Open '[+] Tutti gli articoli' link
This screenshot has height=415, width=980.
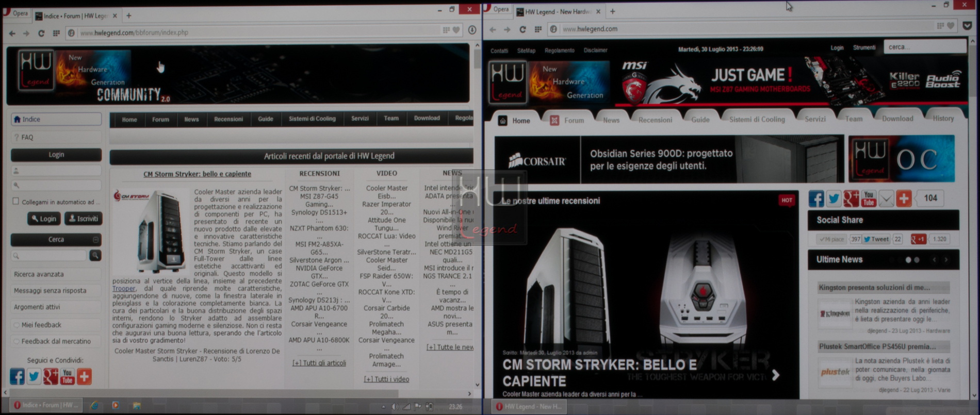pyautogui.click(x=319, y=363)
